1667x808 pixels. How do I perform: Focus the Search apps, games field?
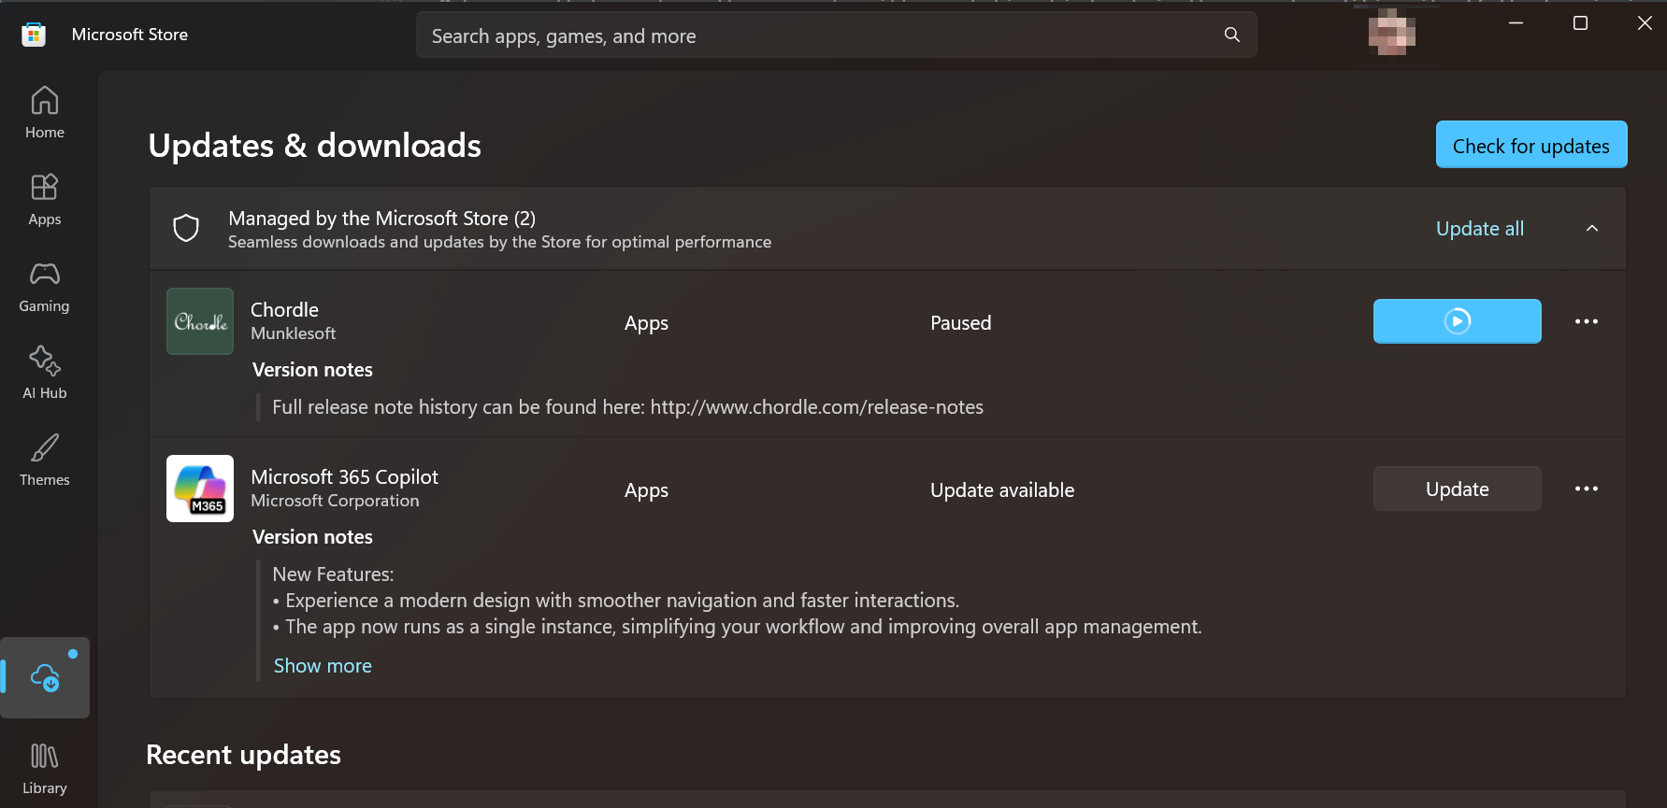(x=836, y=35)
